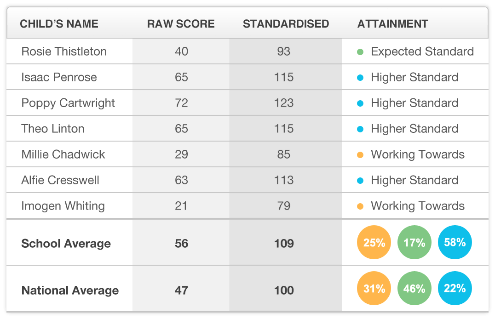The width and height of the screenshot is (495, 319).
Task: Click the National Average standardised value 100
Action: click(284, 291)
